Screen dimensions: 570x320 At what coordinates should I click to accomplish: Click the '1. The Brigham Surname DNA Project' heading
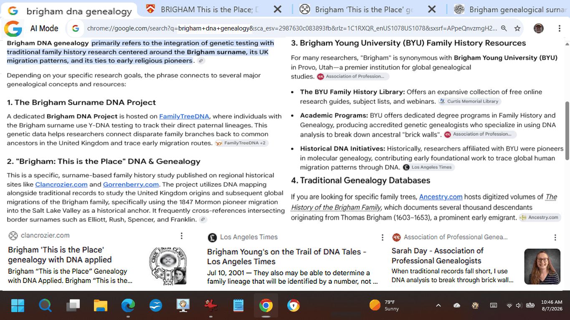coord(81,102)
